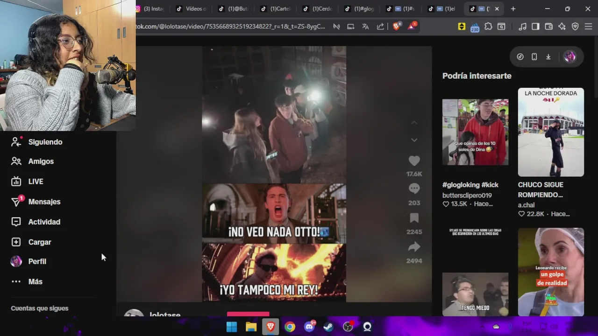This screenshot has width=598, height=336.
Task: Open Windows Start menu
Action: (232, 327)
